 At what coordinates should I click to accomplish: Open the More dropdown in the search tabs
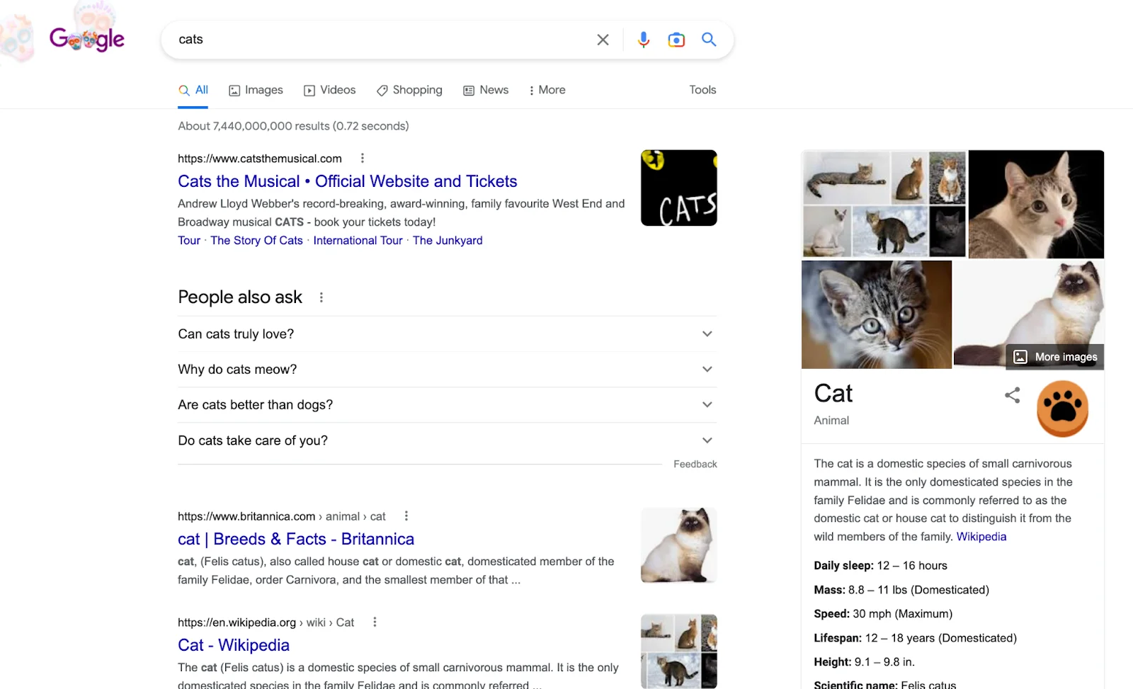546,90
